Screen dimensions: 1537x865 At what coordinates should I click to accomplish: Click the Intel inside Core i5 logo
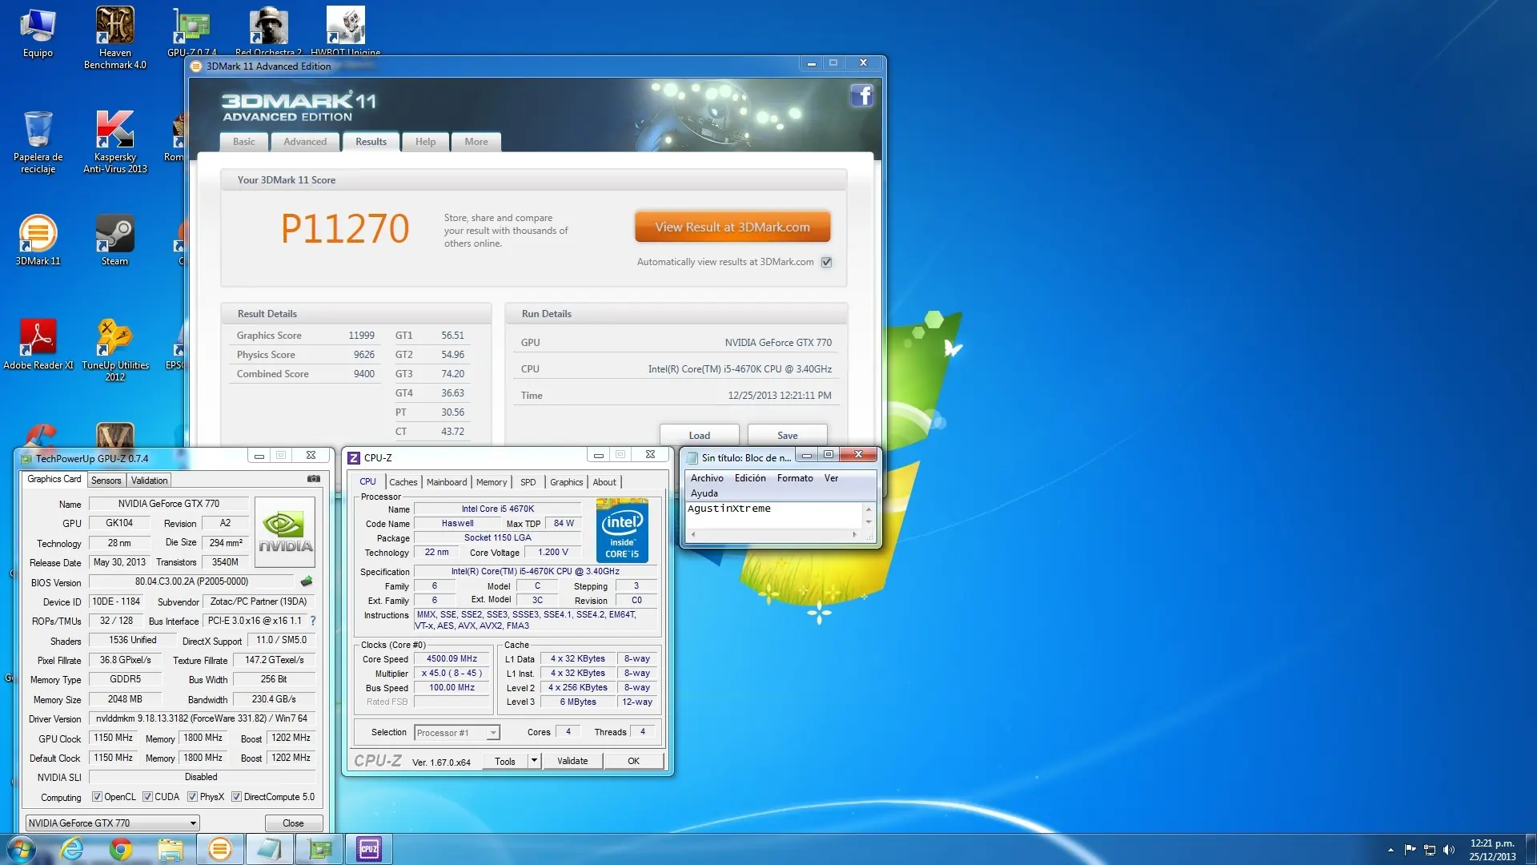[622, 530]
